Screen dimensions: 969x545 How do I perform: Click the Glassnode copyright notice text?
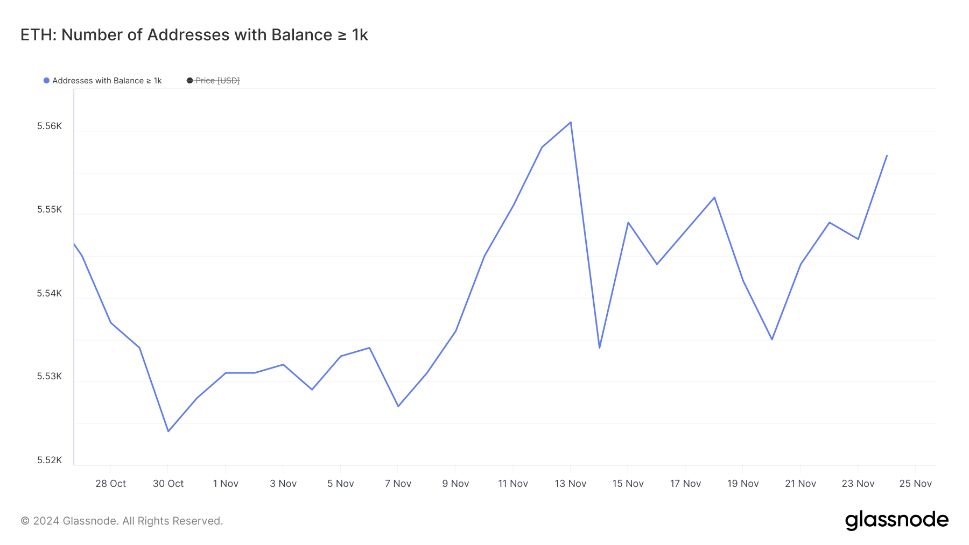tap(122, 521)
